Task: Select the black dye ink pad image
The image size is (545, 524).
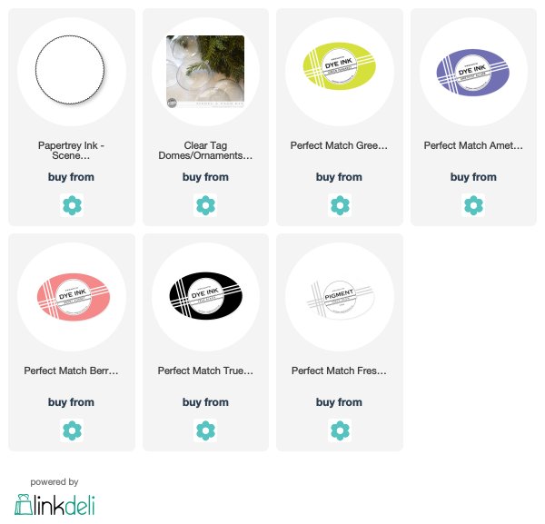Action: pos(206,296)
